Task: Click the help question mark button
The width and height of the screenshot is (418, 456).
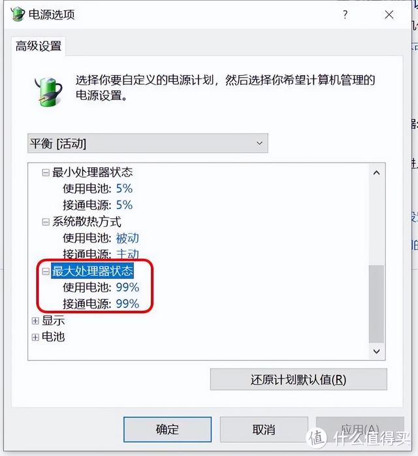Action: 345,14
